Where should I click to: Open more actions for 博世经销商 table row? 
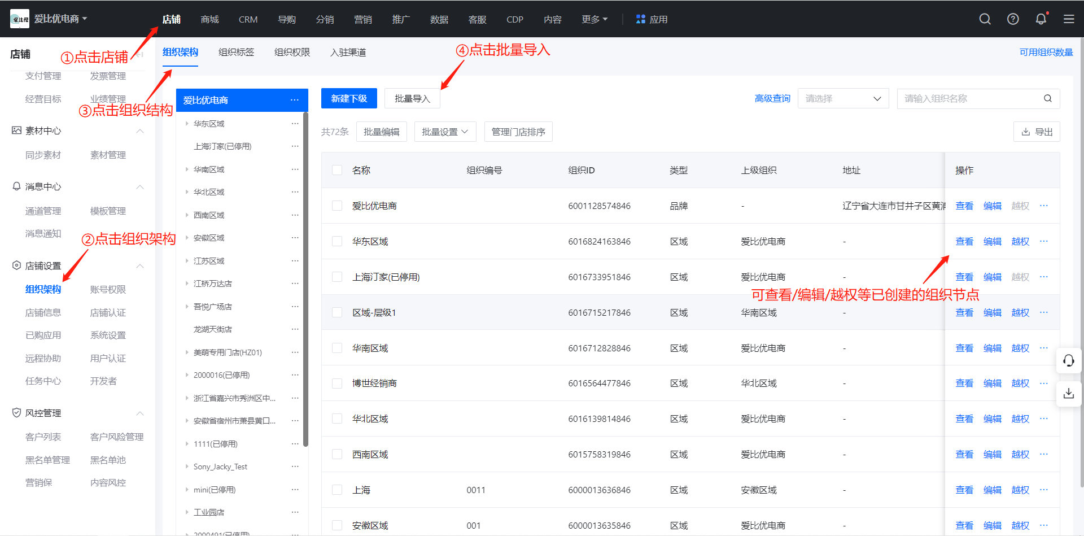tap(1044, 383)
